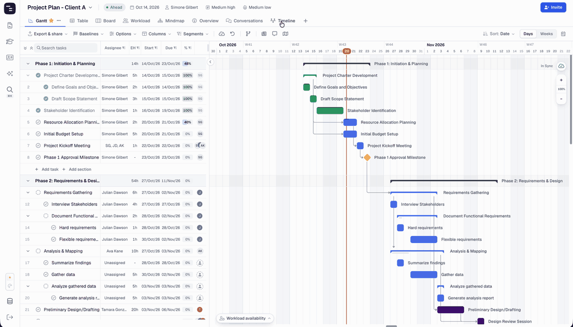The width and height of the screenshot is (573, 327).
Task: Switch the timescale to Weeks
Action: pos(546,34)
